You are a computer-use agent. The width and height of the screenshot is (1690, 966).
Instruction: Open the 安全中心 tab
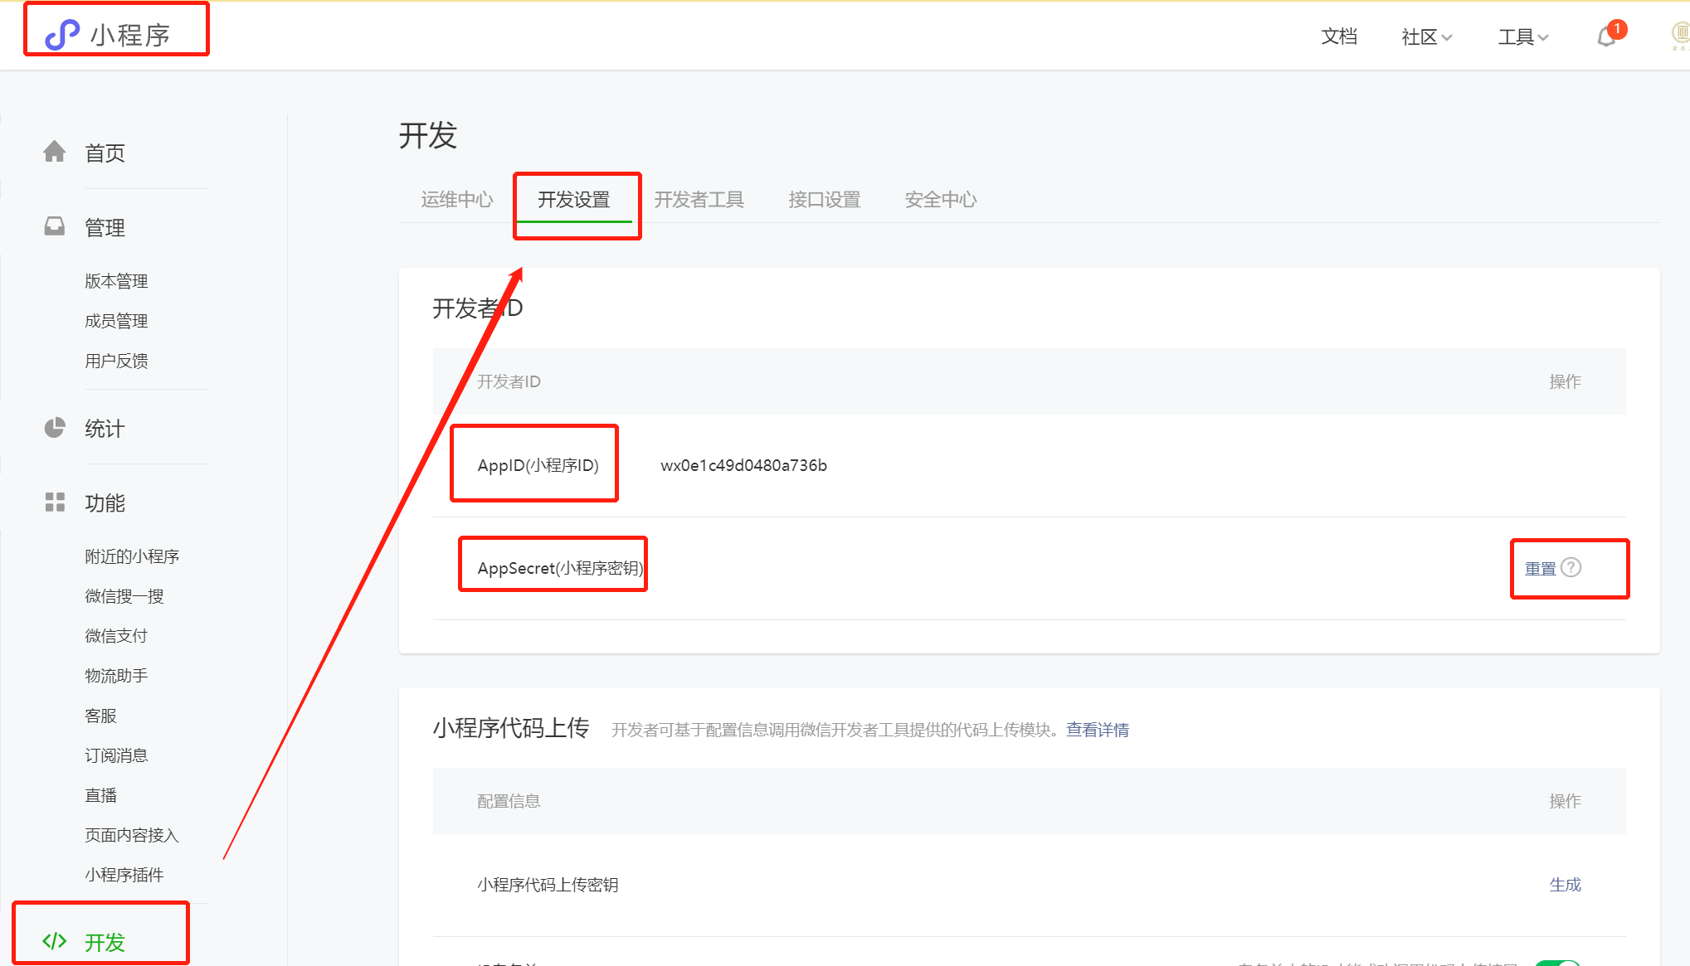941,200
